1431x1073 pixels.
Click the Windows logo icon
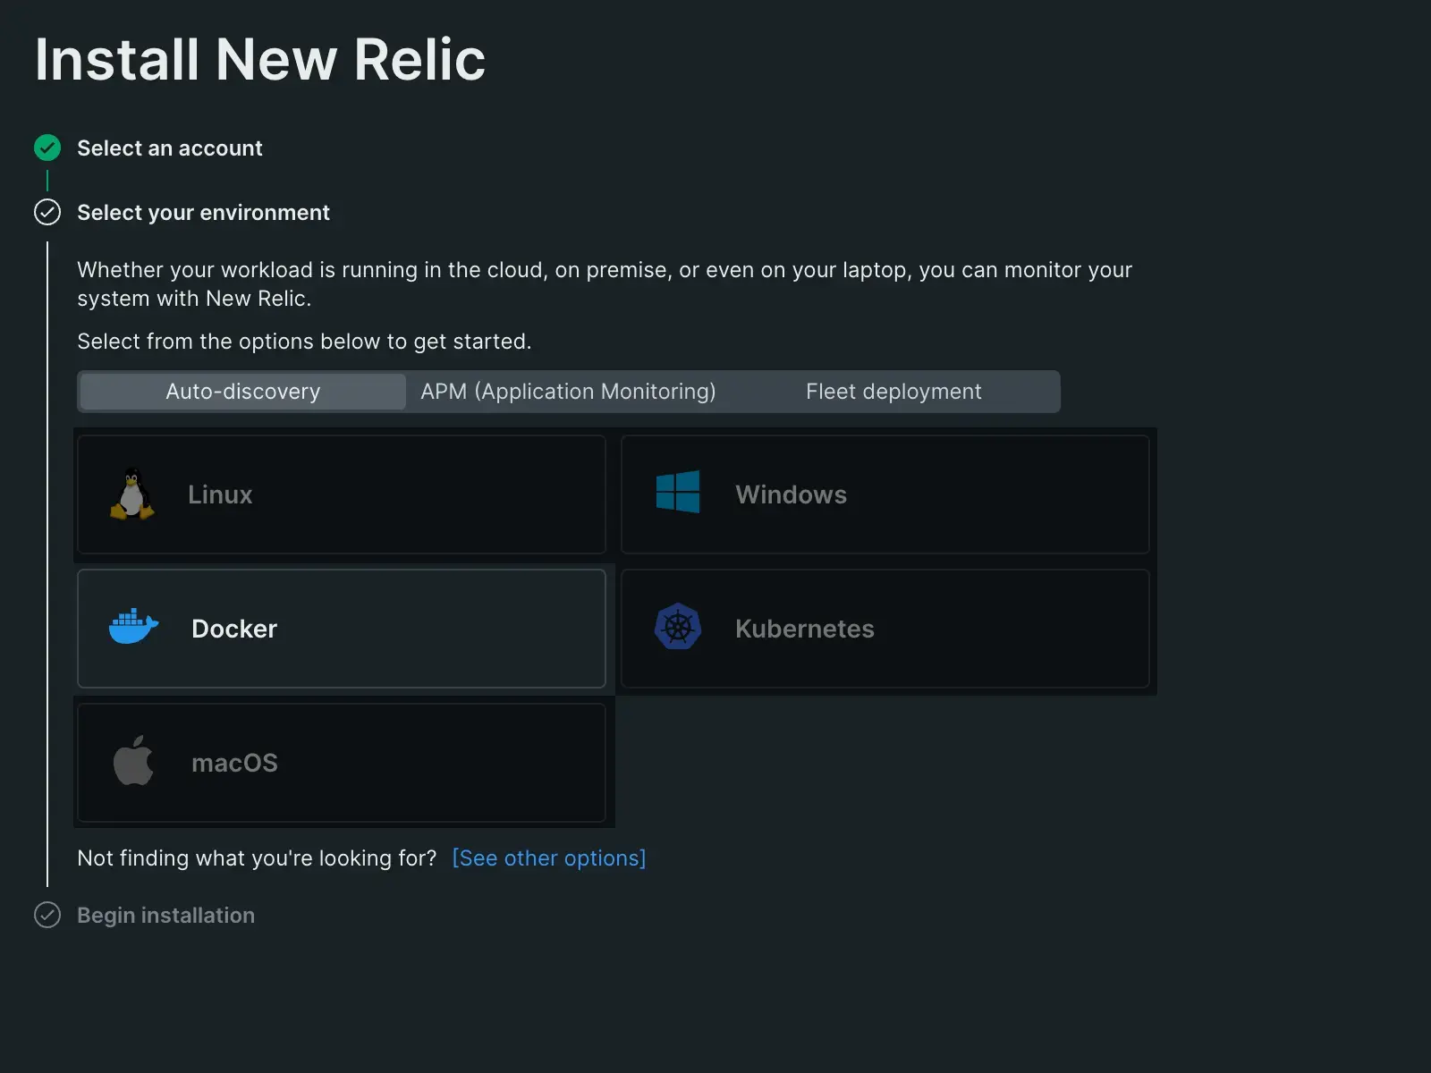678,493
